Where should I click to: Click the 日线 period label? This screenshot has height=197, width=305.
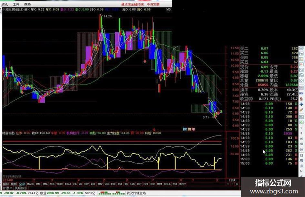click(232, 180)
